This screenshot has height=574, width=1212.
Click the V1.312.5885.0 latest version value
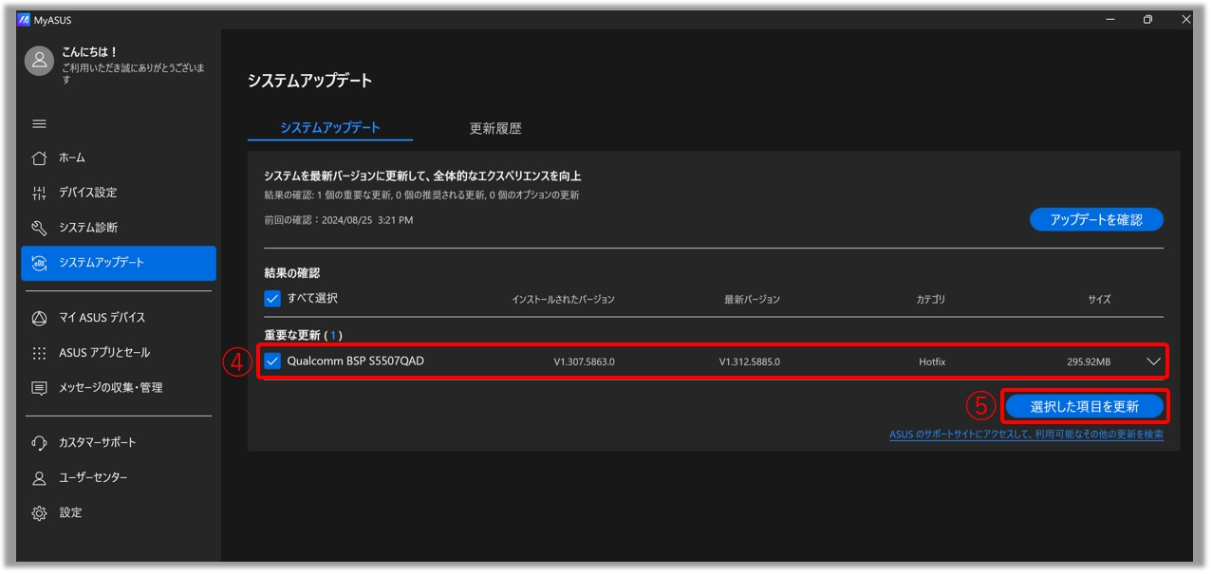[x=750, y=362]
